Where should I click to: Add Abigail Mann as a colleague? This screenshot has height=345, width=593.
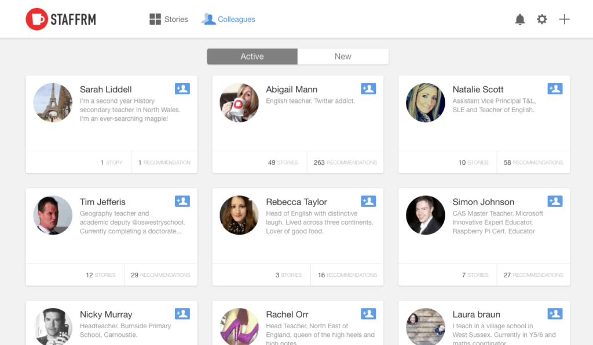(x=368, y=88)
